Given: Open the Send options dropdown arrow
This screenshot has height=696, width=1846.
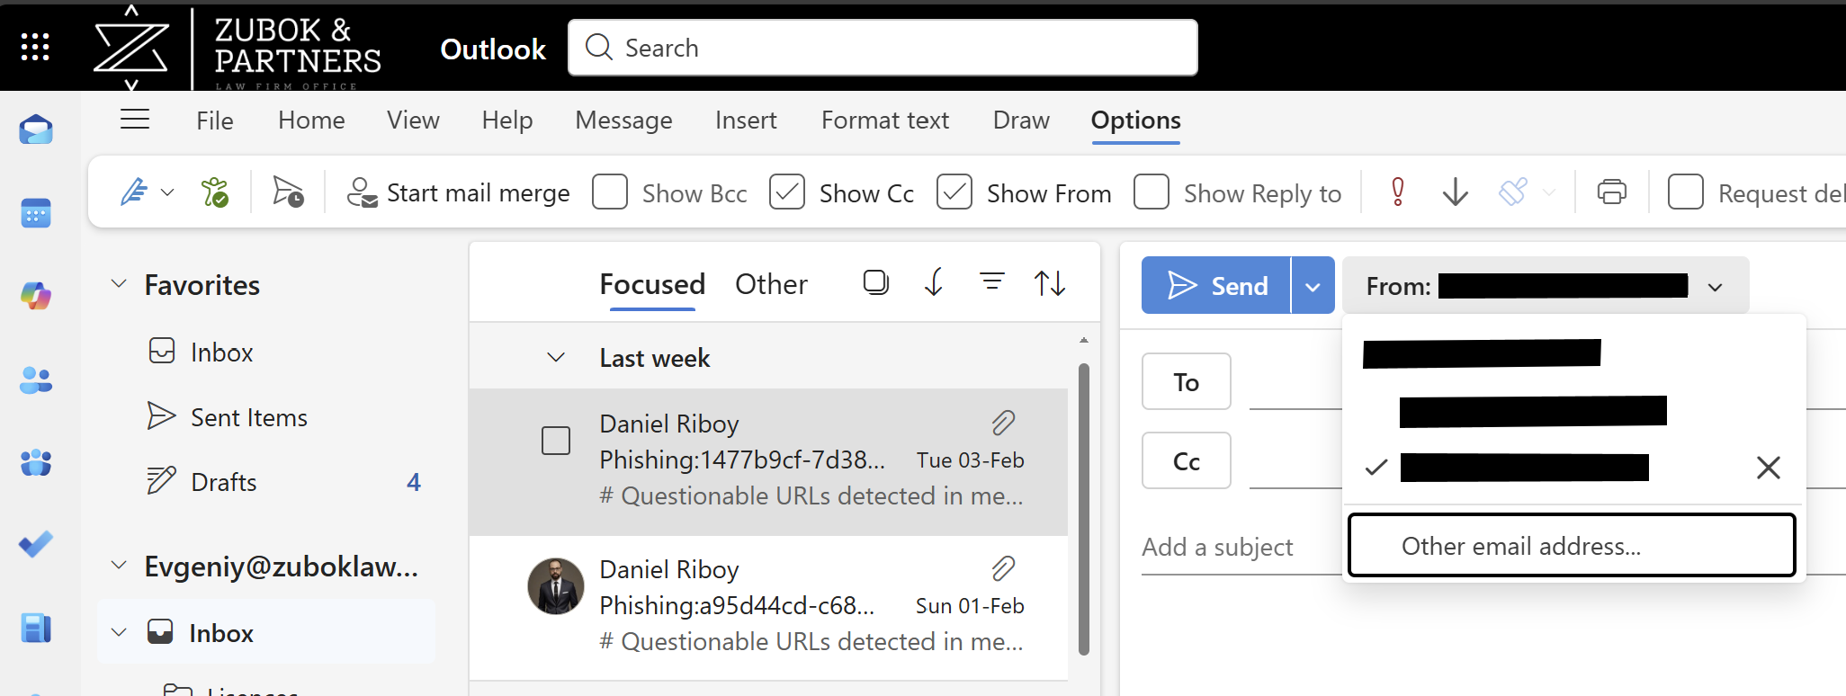Looking at the screenshot, I should pyautogui.click(x=1313, y=286).
